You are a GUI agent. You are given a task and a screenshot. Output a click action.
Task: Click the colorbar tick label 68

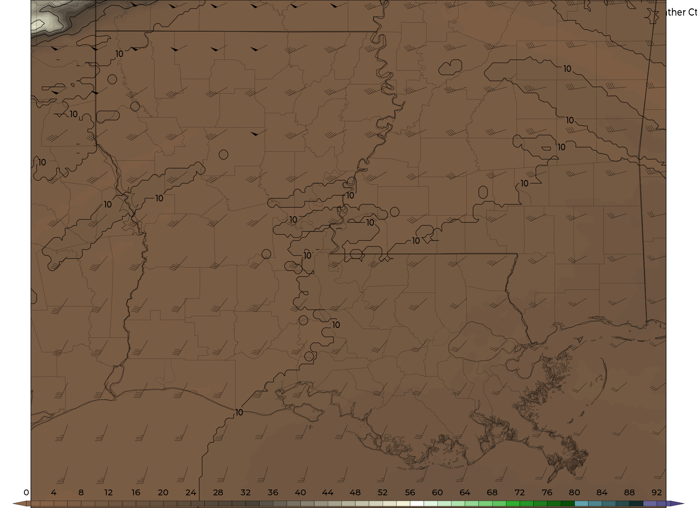492,492
